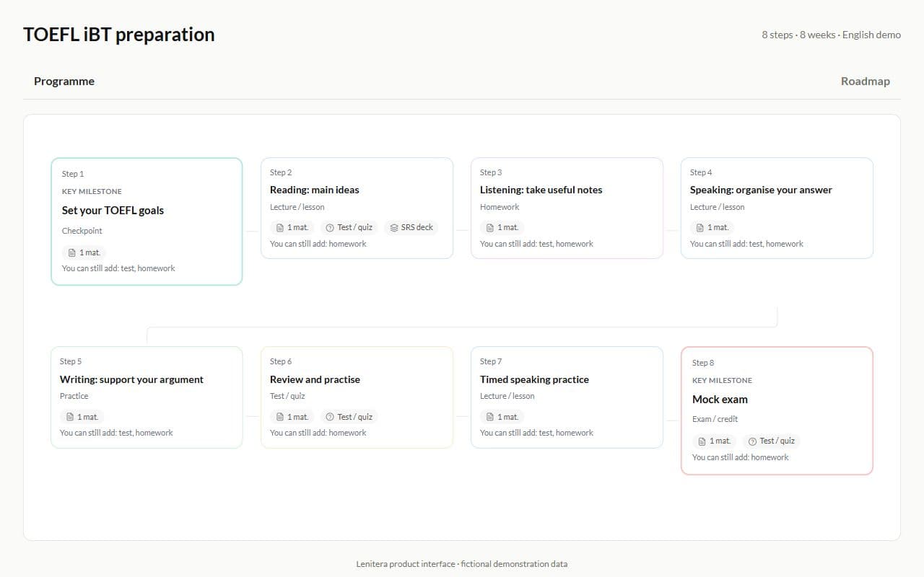Switch to the Programme tab
Screen dimensions: 924x577
pos(64,81)
